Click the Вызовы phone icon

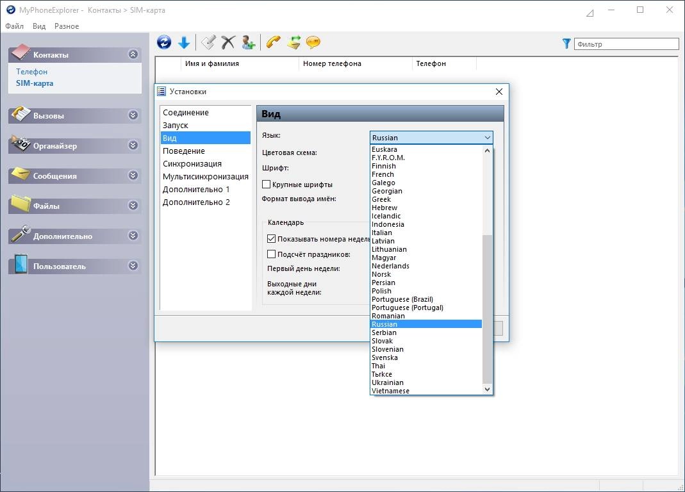[21, 113]
